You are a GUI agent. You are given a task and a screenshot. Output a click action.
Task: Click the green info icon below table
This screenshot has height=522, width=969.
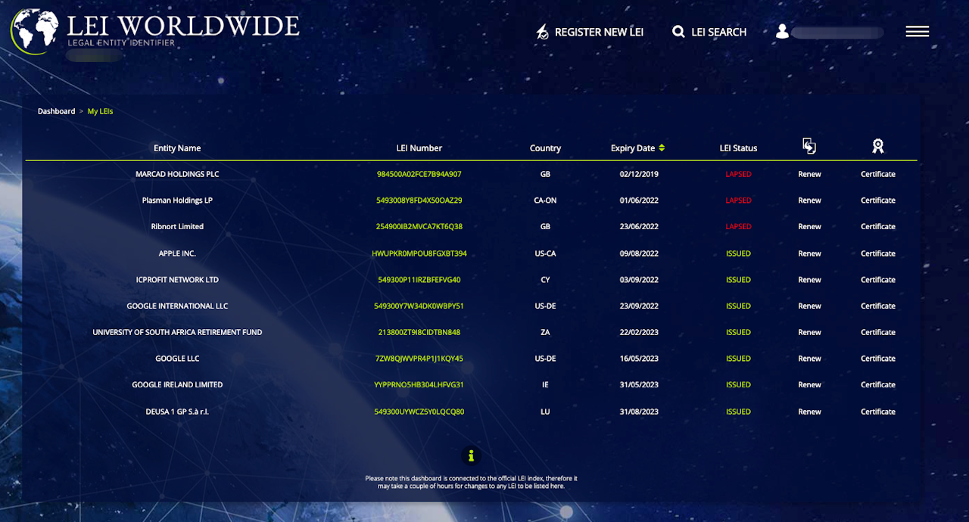tap(471, 455)
